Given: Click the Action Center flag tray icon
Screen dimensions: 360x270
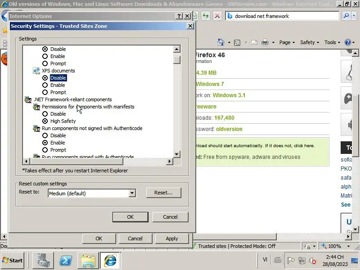Looking at the screenshot, I should [x=291, y=261].
